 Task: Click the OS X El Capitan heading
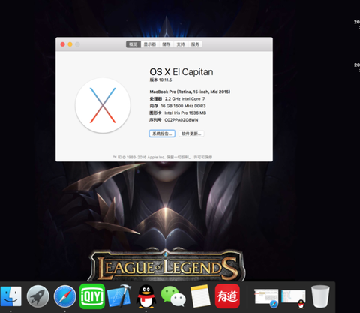181,72
